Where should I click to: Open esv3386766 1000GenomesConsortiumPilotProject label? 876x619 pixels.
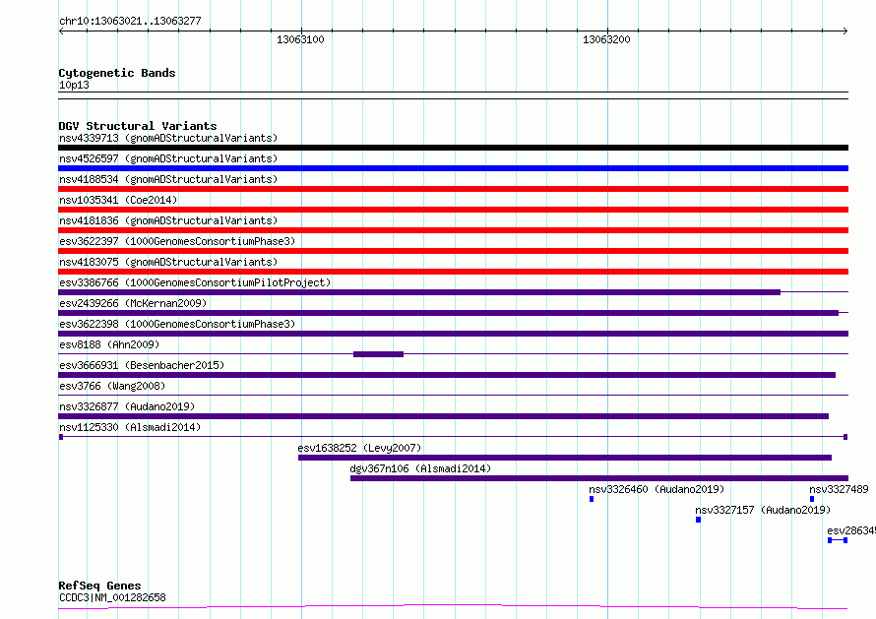click(195, 282)
